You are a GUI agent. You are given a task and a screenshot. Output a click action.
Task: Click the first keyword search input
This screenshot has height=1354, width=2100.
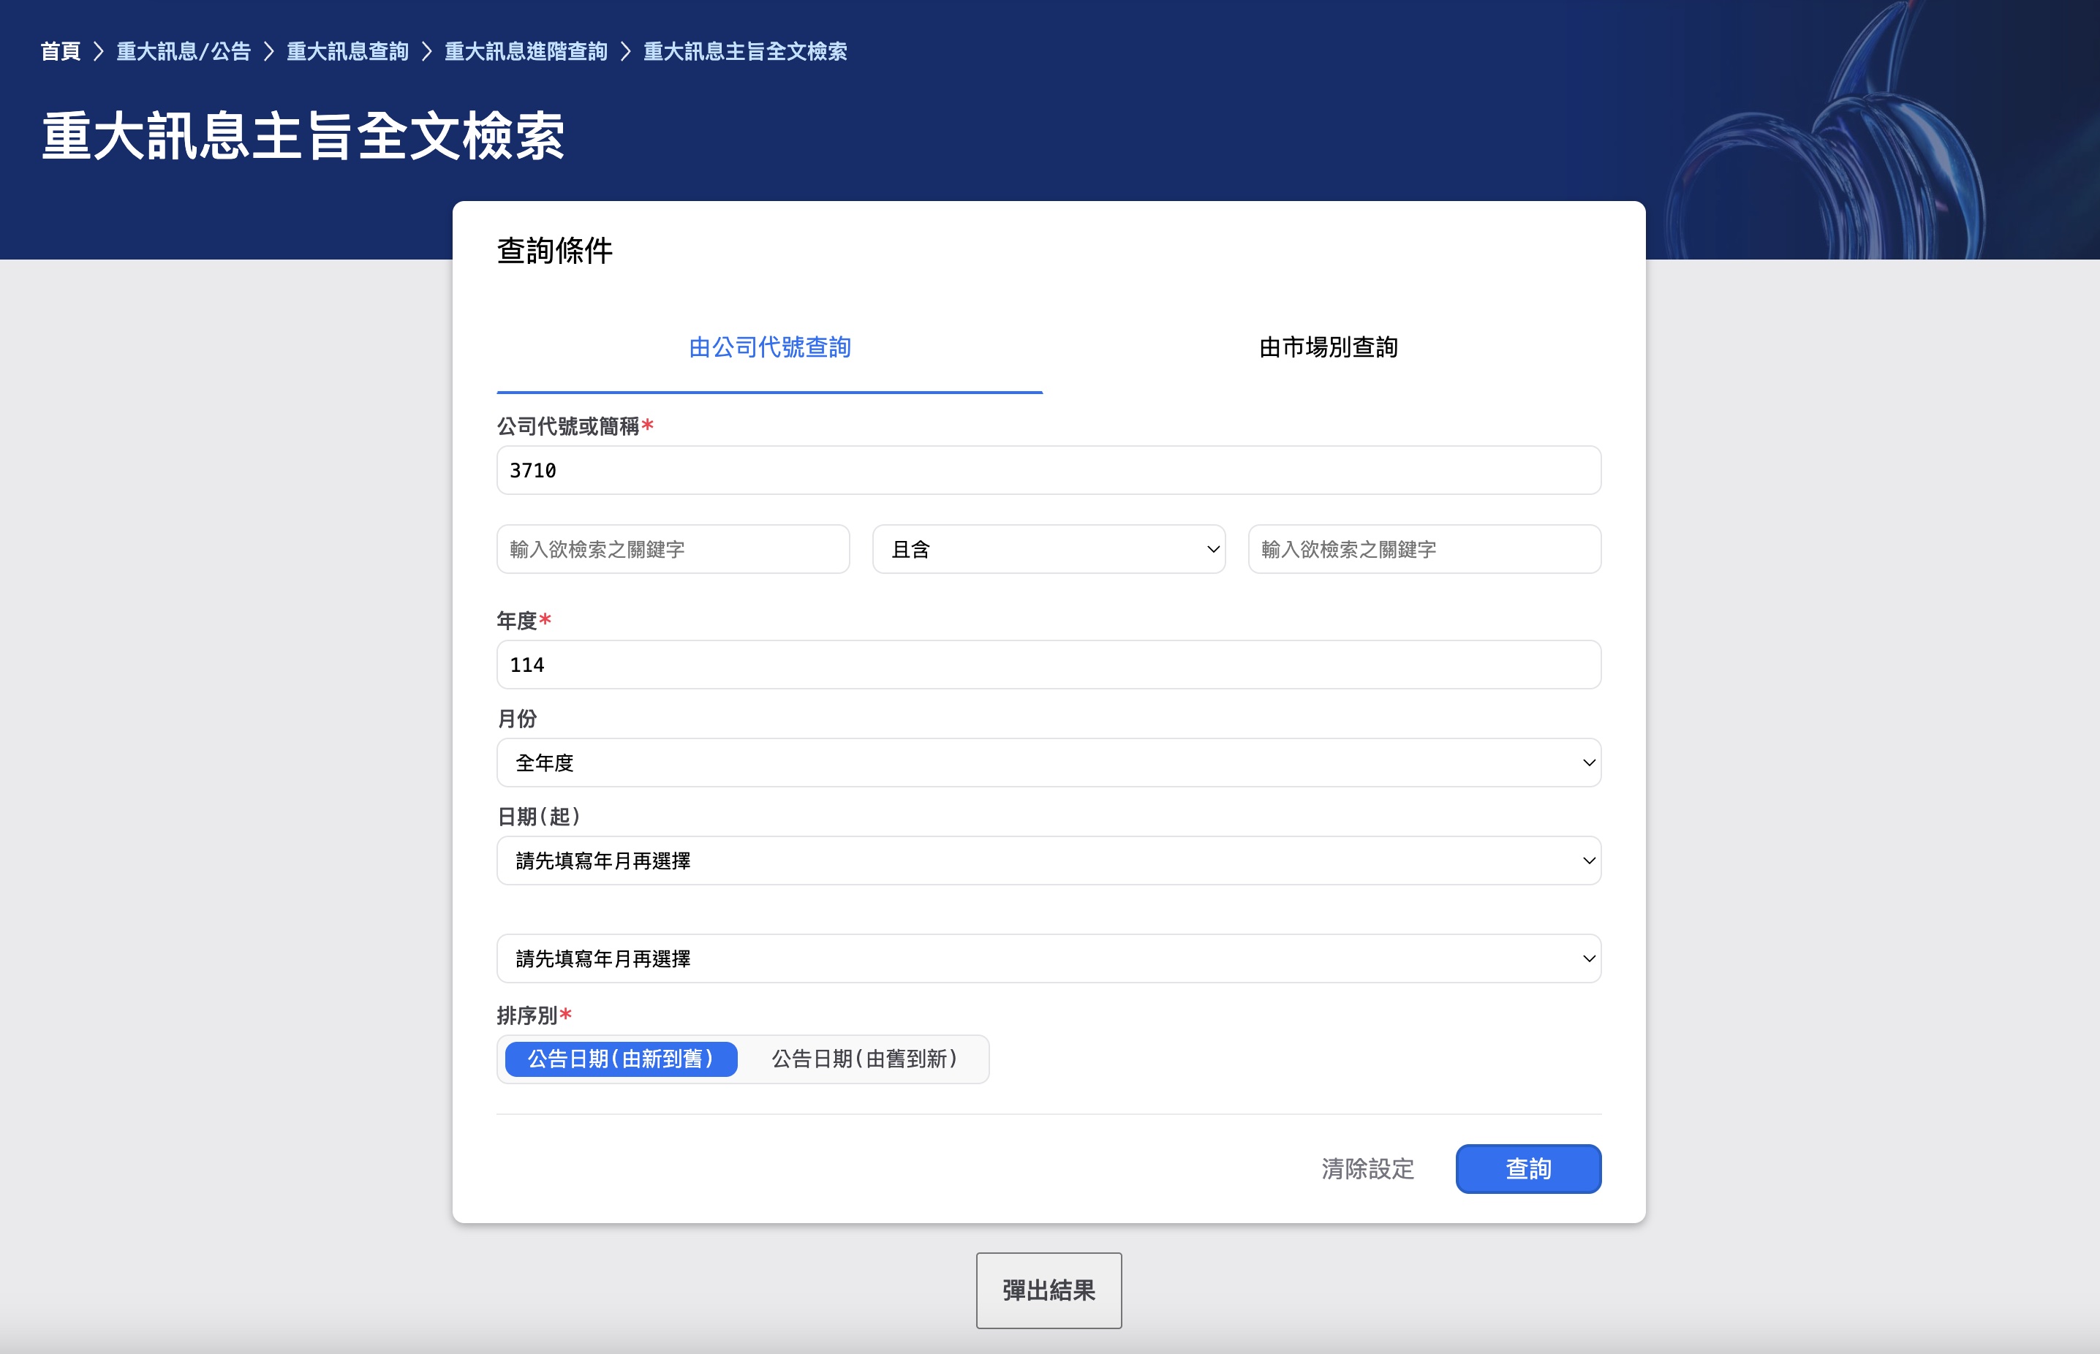[673, 550]
